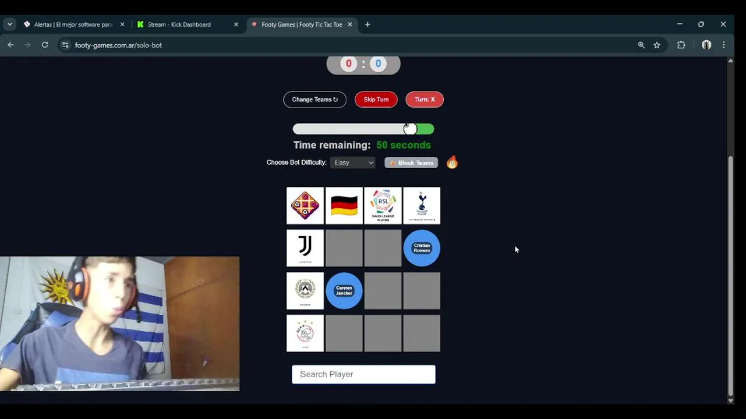Click the page vertical scrollbar
Image resolution: width=746 pixels, height=419 pixels.
[731, 275]
